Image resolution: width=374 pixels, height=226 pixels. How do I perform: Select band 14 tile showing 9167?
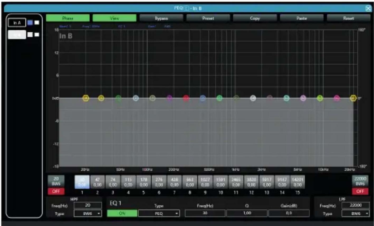(282, 182)
